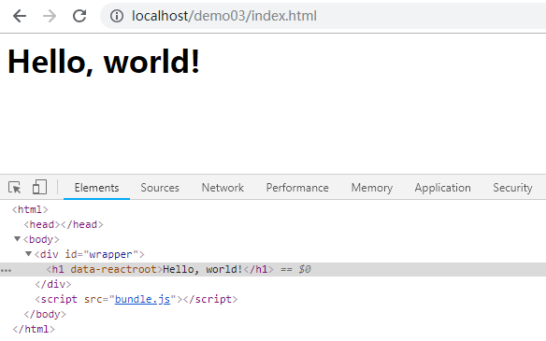The width and height of the screenshot is (546, 341).
Task: Select the h1 data-reactroot element row
Action: (x=273, y=270)
